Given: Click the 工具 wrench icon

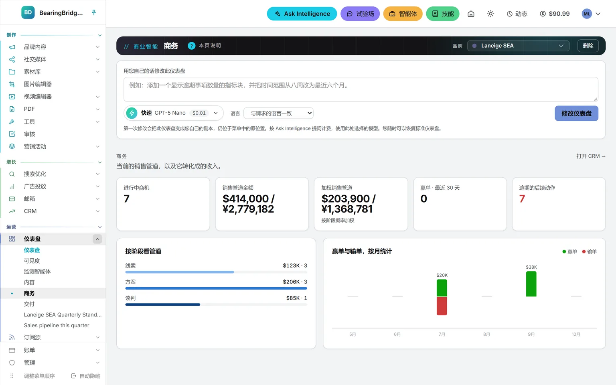Looking at the screenshot, I should click(x=12, y=122).
